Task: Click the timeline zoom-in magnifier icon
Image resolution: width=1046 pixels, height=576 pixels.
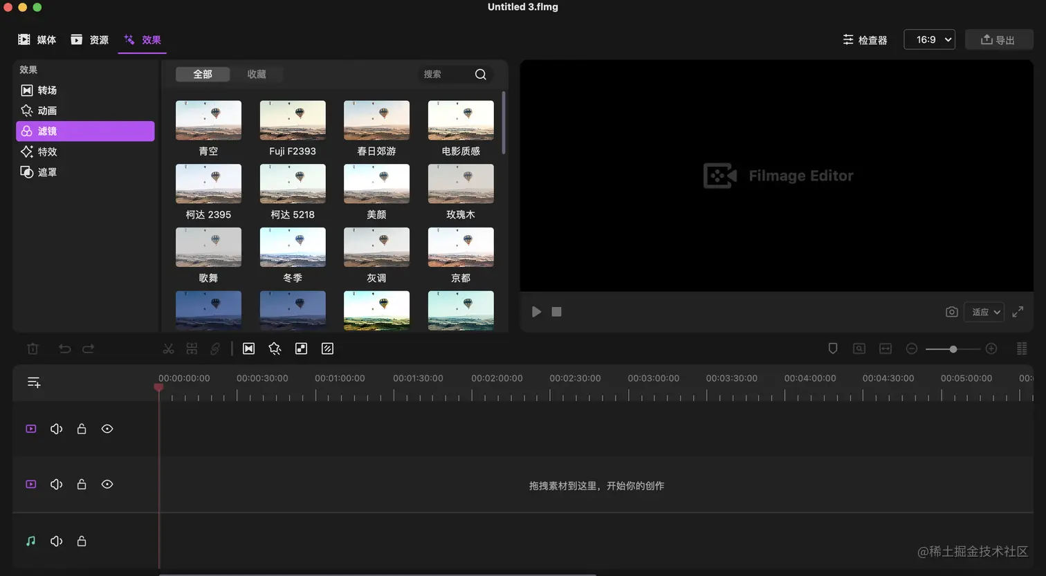Action: coord(992,349)
